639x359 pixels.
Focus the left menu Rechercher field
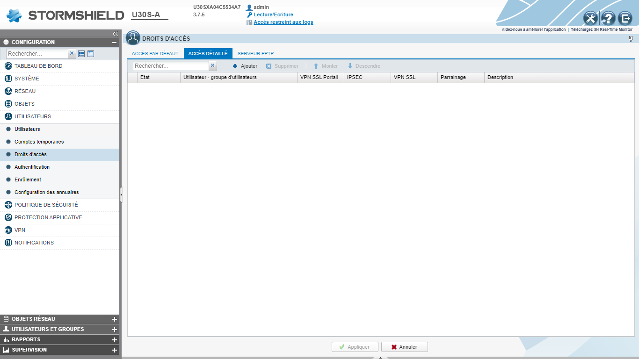tap(37, 54)
